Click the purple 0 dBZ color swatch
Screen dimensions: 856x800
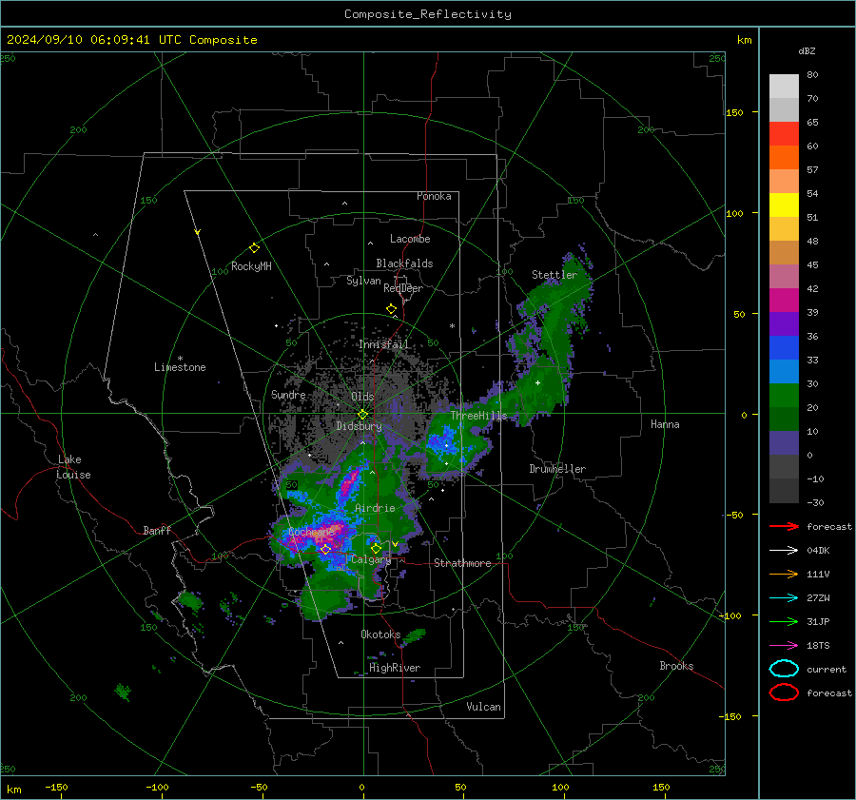click(784, 442)
